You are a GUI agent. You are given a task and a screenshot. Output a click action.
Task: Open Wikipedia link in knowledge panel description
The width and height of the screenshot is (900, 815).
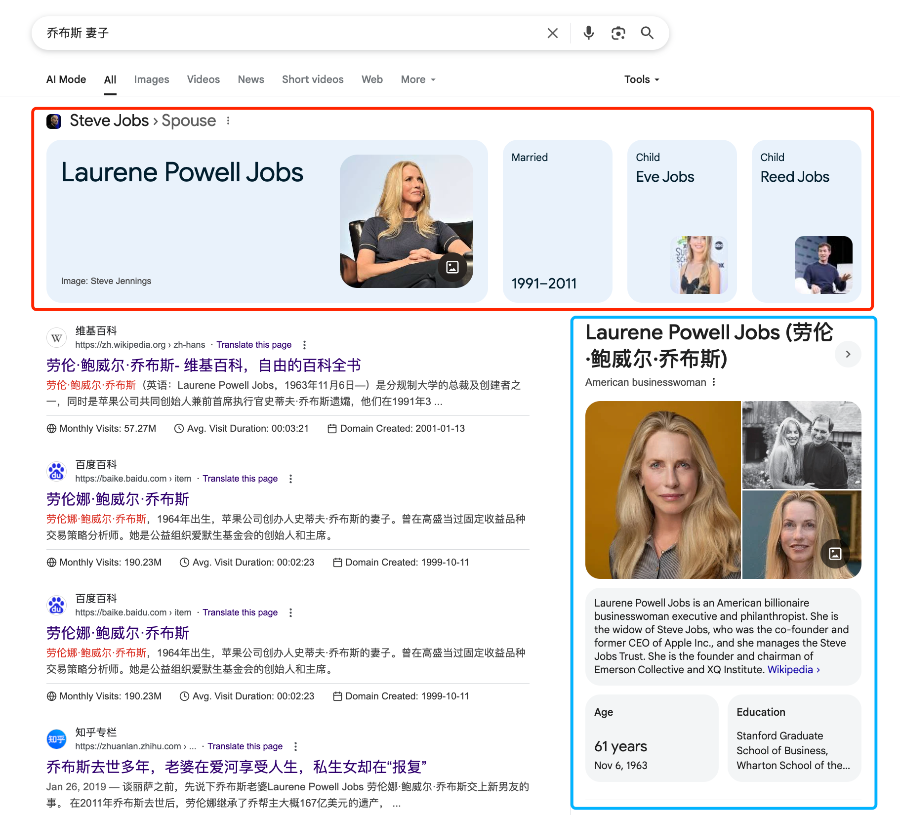coord(793,670)
